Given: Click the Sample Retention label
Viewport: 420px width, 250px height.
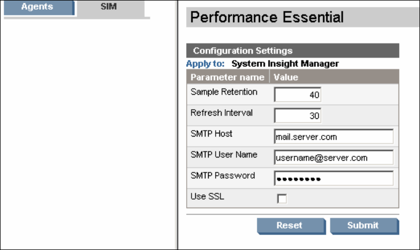Looking at the screenshot, I should click(x=224, y=92).
